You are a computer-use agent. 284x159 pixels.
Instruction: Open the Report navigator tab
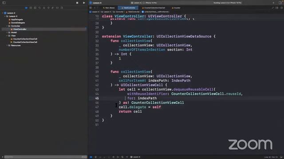(62, 8)
